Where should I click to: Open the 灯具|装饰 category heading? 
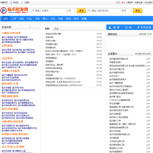point(7,45)
